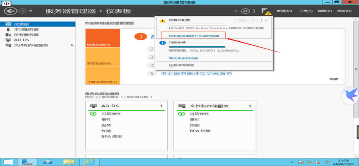359x166 pixels.
Task: Click 事件 in the 文件和存储服务 tile
Action: (194, 119)
